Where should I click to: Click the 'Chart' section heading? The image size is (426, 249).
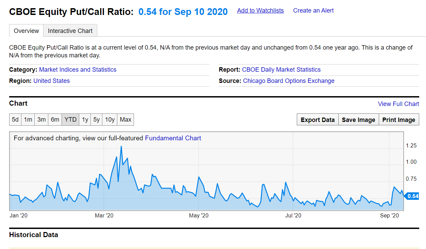[18, 103]
